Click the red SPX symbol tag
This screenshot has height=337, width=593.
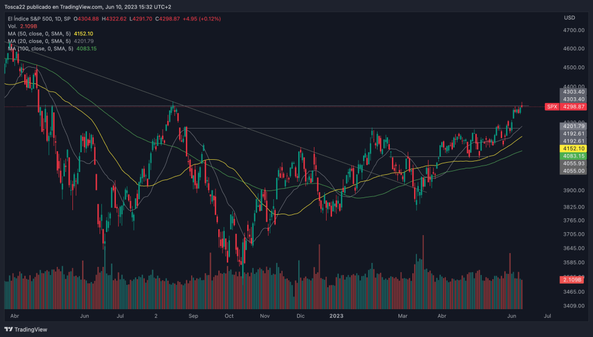click(x=552, y=107)
